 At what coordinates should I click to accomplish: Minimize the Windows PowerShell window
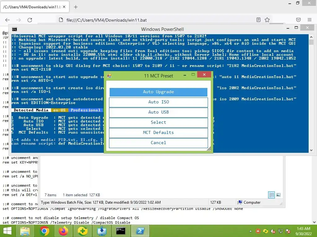click(x=288, y=28)
